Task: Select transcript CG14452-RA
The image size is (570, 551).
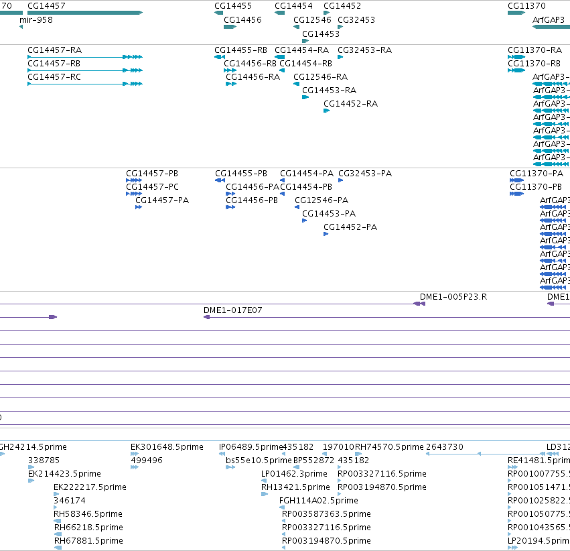Action: (x=350, y=104)
